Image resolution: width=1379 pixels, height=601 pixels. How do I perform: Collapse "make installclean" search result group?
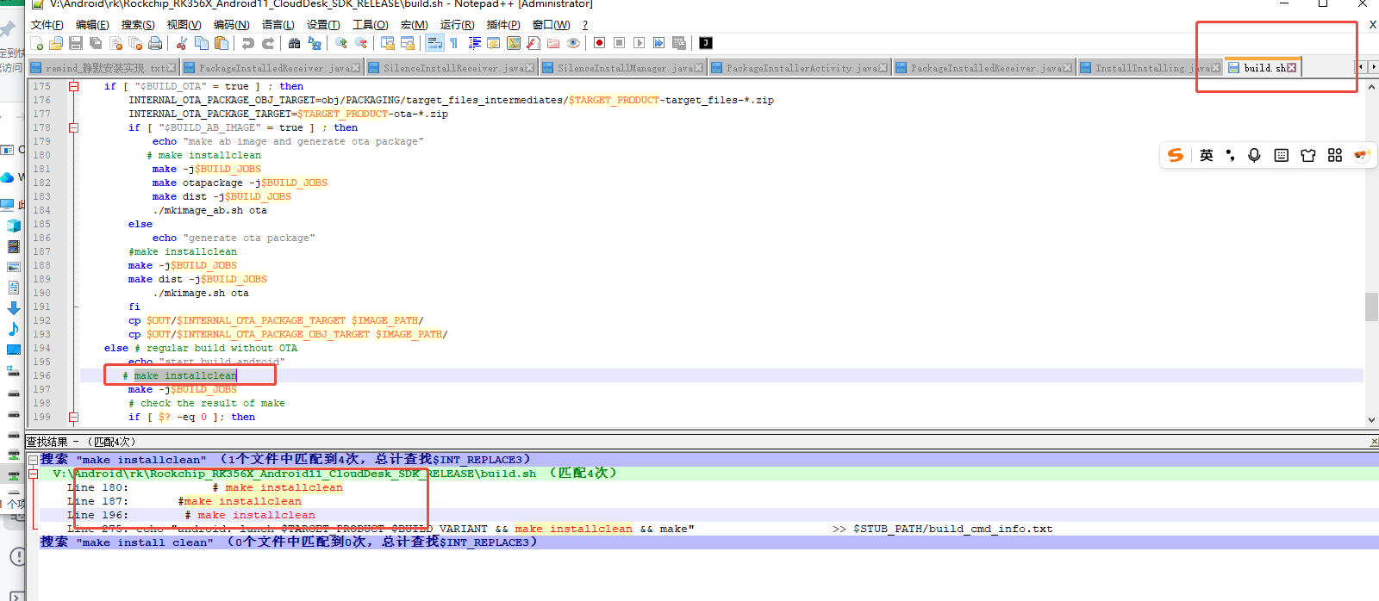33,460
